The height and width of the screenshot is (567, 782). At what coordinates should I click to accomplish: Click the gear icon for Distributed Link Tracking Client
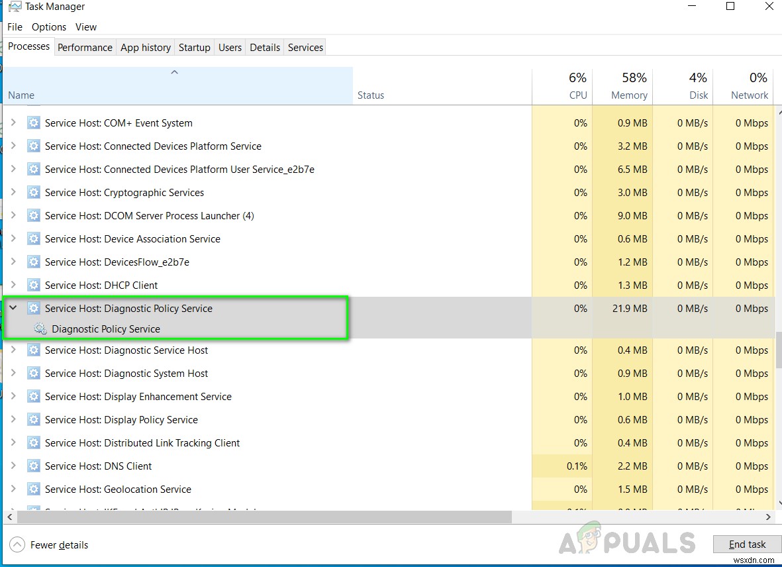(33, 443)
